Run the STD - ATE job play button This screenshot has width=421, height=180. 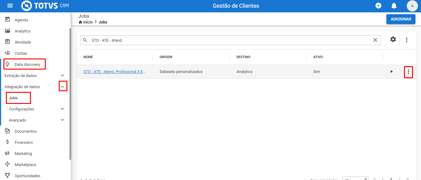pos(392,71)
